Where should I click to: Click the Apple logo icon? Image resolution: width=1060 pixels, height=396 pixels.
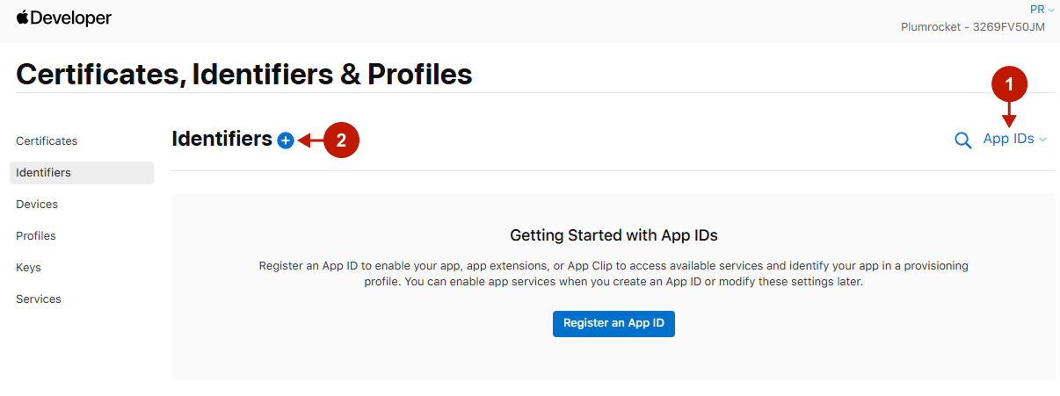[x=23, y=18]
